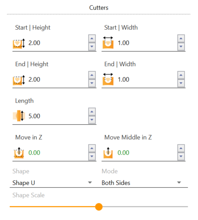
Task: Increase the Move Middle in Z value
Action: tap(181, 148)
